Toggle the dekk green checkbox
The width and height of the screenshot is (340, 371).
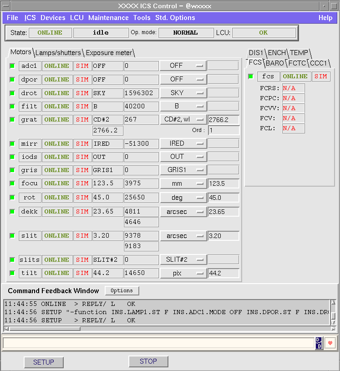point(12,212)
